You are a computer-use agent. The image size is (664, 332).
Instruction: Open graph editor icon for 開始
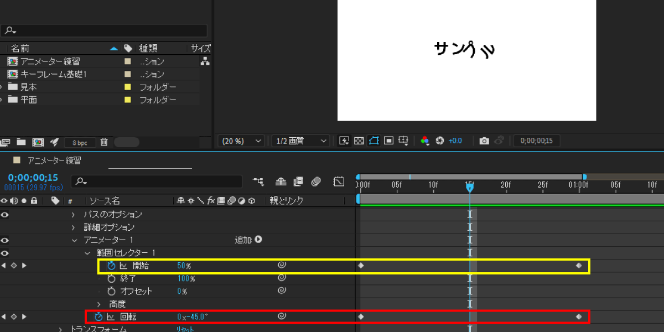(123, 266)
